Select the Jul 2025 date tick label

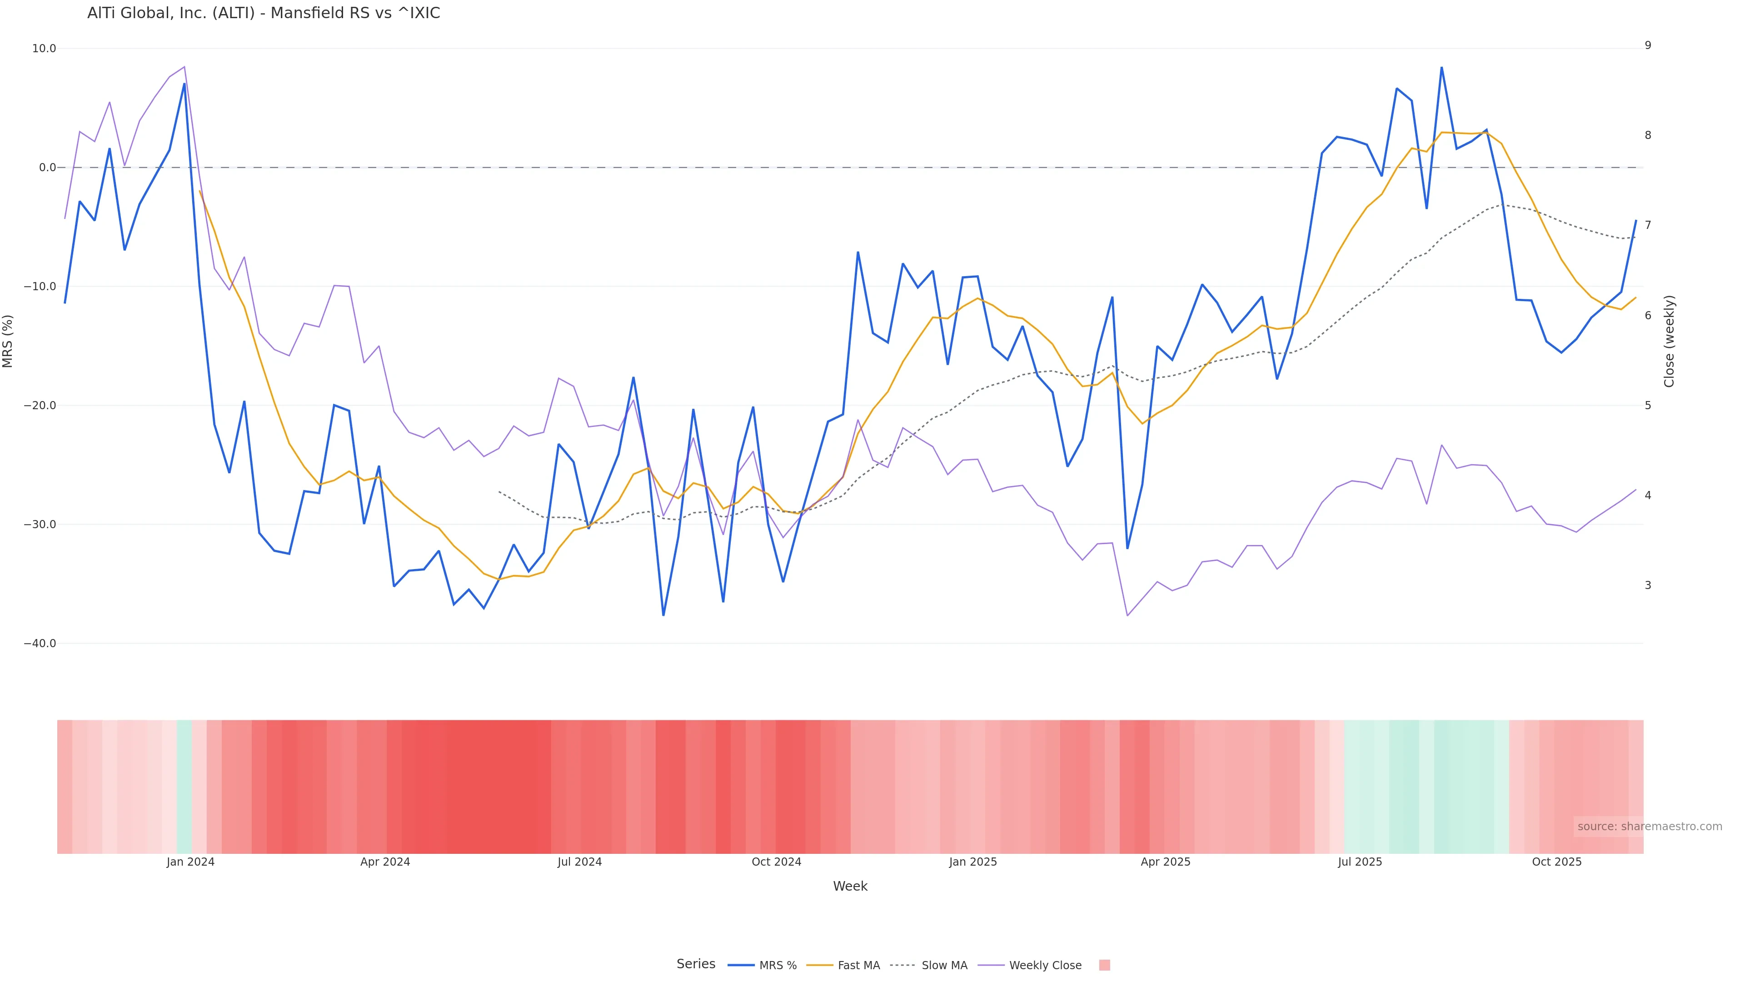1360,862
